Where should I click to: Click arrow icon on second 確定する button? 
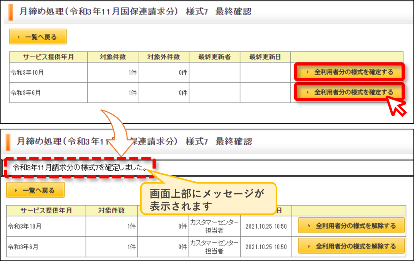tap(307, 92)
